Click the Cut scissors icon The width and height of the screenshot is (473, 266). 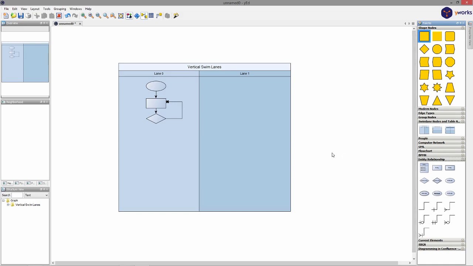(x=37, y=16)
